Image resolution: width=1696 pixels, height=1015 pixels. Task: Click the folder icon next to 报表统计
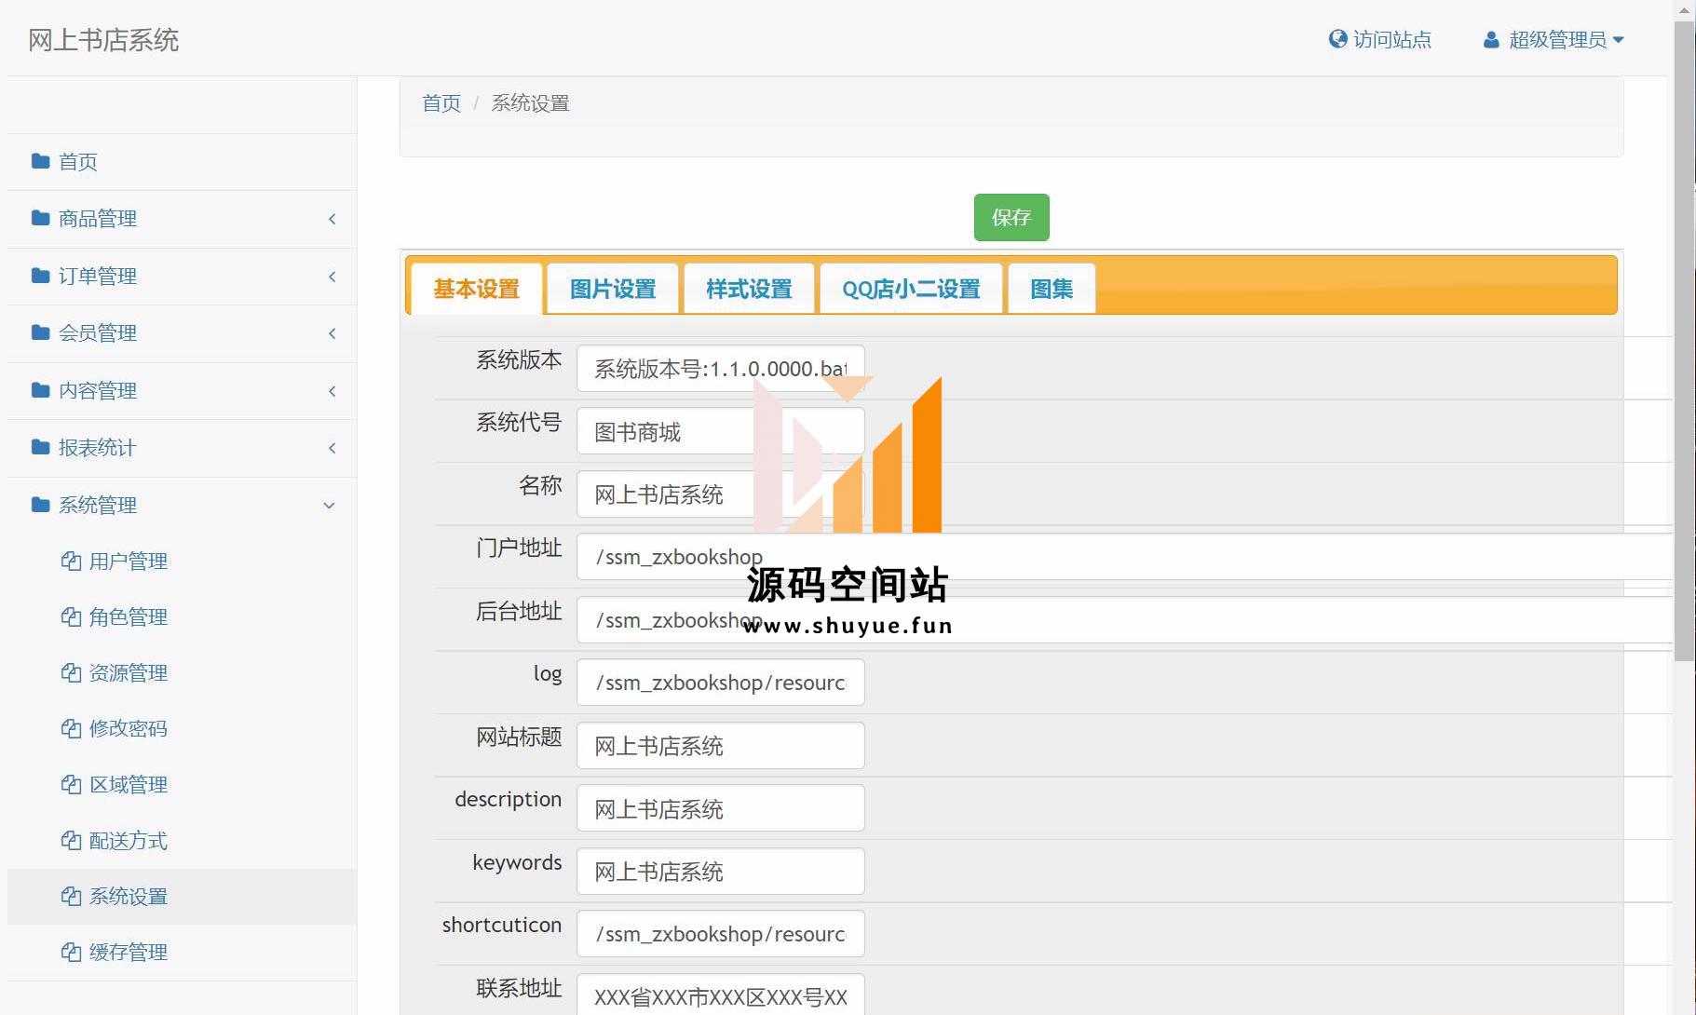(40, 447)
